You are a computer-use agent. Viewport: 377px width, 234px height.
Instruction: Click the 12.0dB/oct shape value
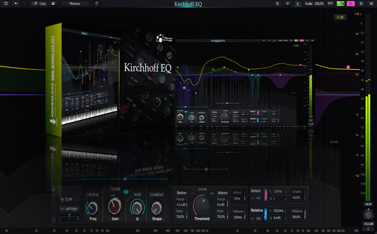coord(156,194)
